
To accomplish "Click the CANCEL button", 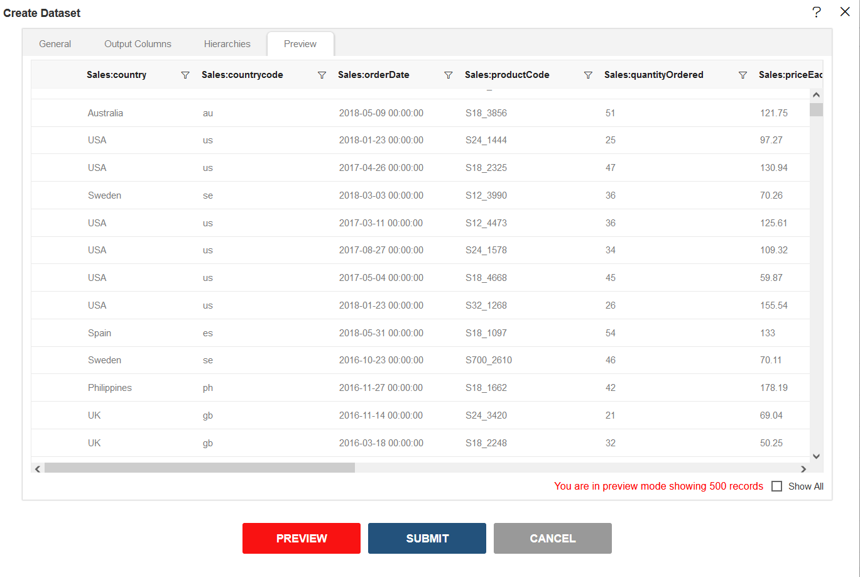I will [553, 538].
